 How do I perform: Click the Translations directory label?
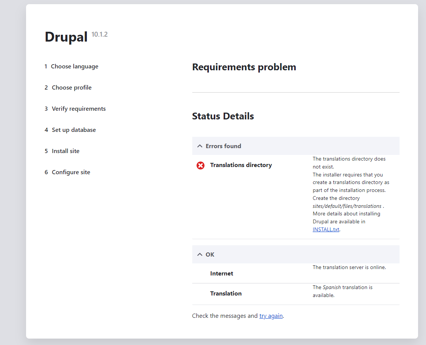click(241, 165)
